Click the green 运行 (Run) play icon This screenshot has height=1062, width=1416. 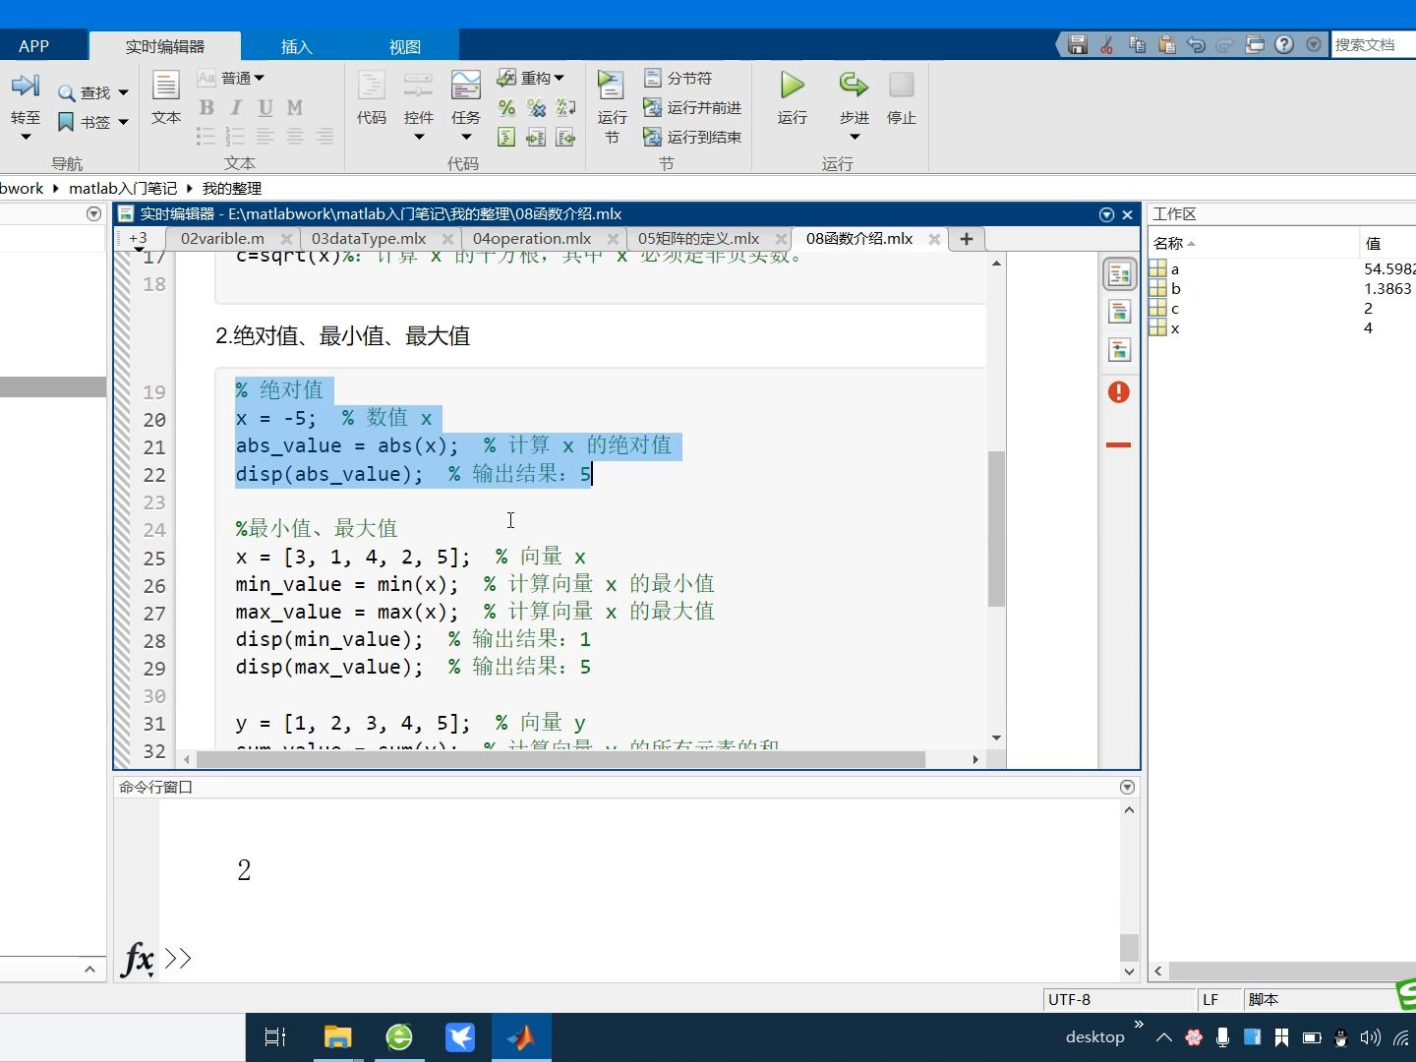coord(793,86)
